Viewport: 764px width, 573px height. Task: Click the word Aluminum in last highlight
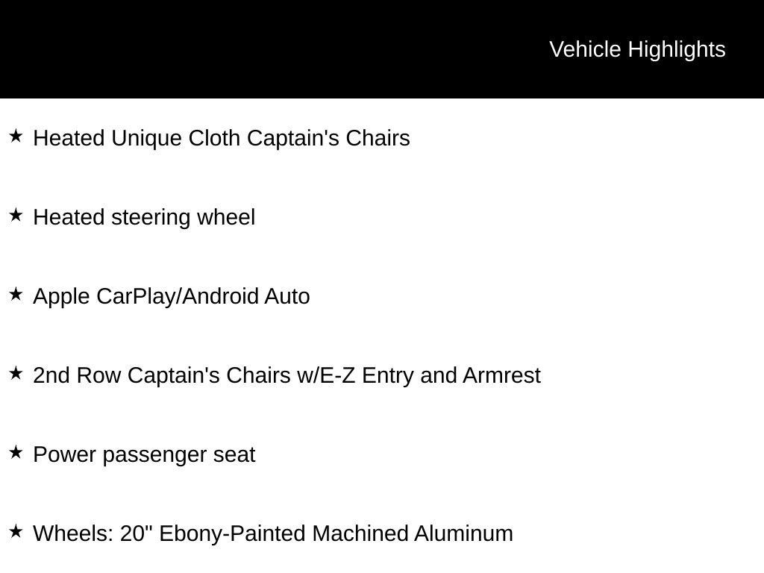[464, 533]
